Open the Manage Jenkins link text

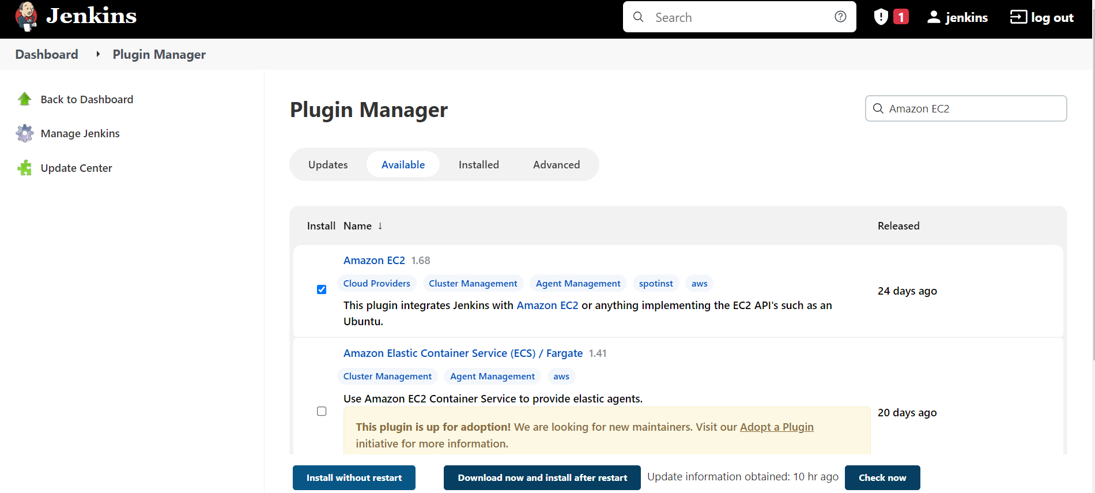(x=80, y=133)
